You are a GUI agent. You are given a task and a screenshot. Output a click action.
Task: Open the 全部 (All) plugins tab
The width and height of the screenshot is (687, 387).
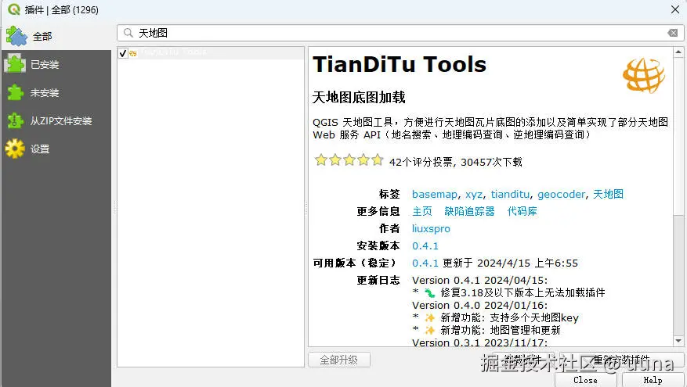pyautogui.click(x=56, y=36)
